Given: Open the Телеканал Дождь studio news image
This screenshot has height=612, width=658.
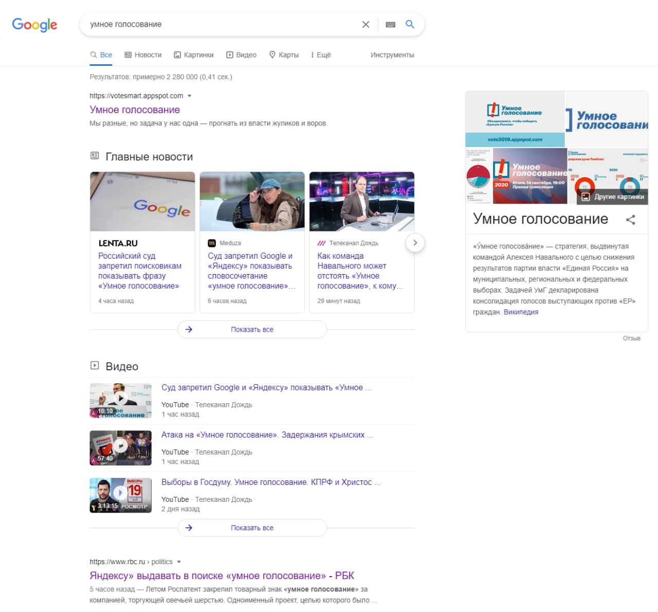Looking at the screenshot, I should 362,202.
